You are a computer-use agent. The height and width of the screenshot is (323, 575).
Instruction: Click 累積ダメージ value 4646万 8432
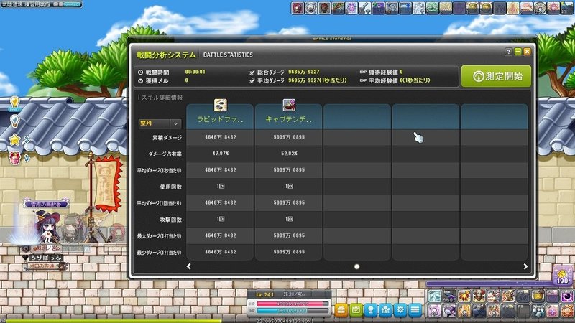[x=221, y=137]
